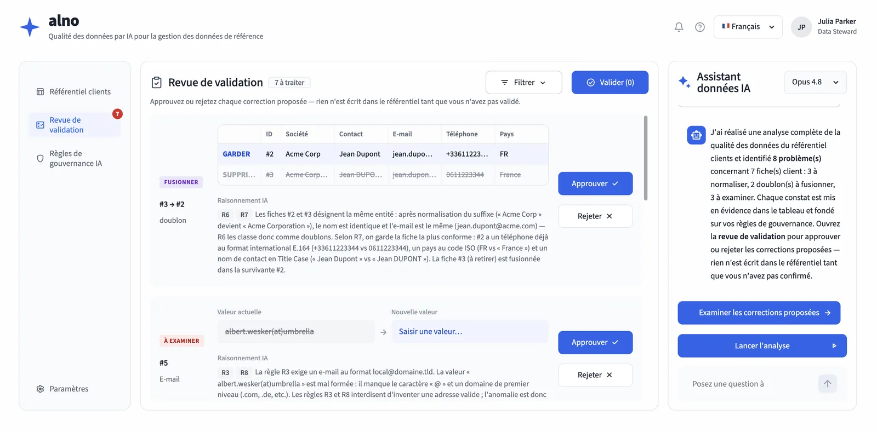Reject the #5 E-mail correction

(x=595, y=375)
